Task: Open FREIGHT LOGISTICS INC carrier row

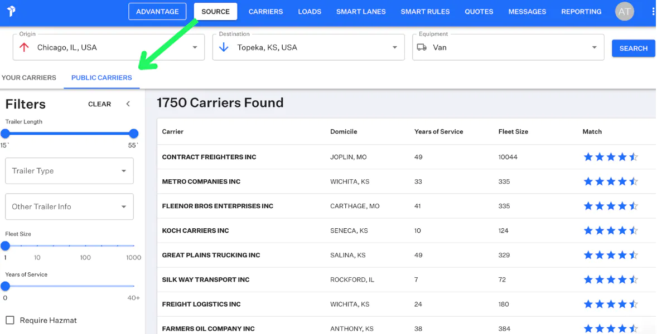Action: [x=407, y=304]
